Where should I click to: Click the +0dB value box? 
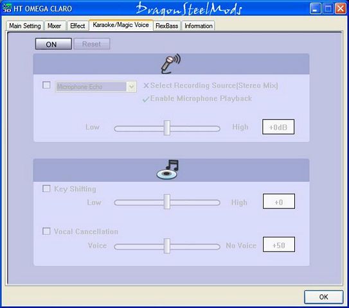click(278, 127)
